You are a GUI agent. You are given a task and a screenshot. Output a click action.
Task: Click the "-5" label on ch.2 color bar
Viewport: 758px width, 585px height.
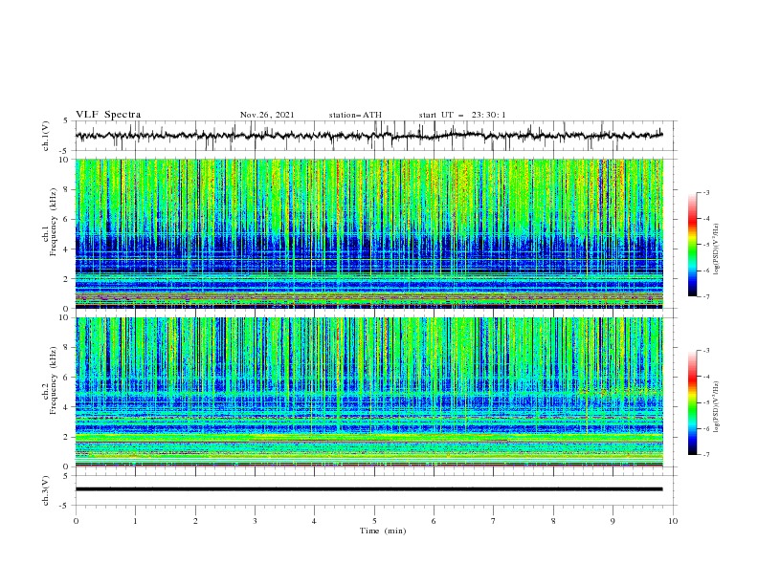click(x=706, y=402)
